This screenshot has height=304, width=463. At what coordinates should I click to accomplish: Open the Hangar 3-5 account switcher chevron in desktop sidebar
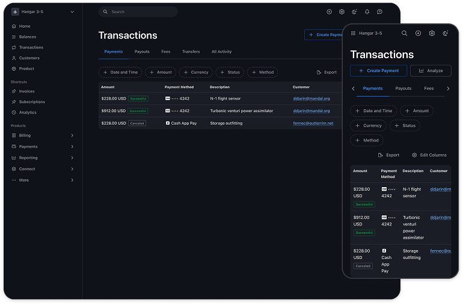[x=72, y=12]
